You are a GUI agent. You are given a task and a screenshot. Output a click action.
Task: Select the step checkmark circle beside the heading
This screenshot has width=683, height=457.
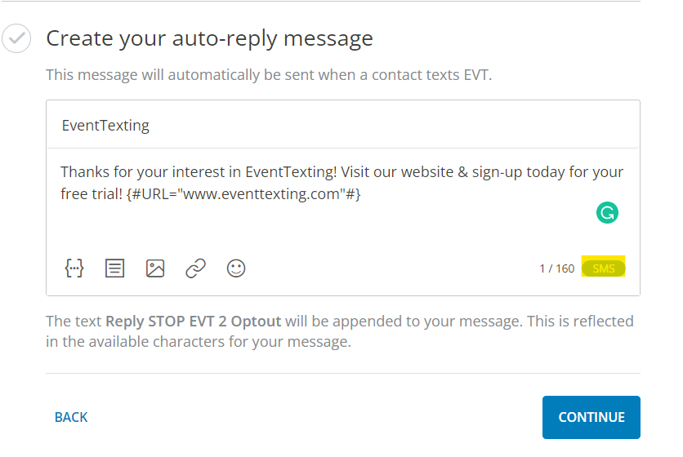(x=16, y=38)
